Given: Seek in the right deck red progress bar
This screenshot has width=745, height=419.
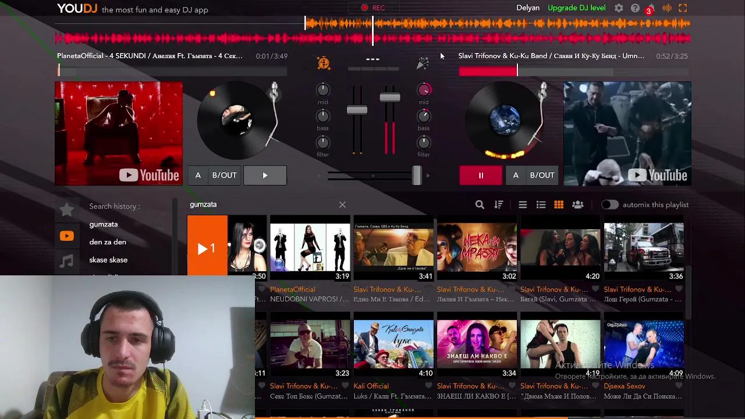Looking at the screenshot, I should [573, 72].
